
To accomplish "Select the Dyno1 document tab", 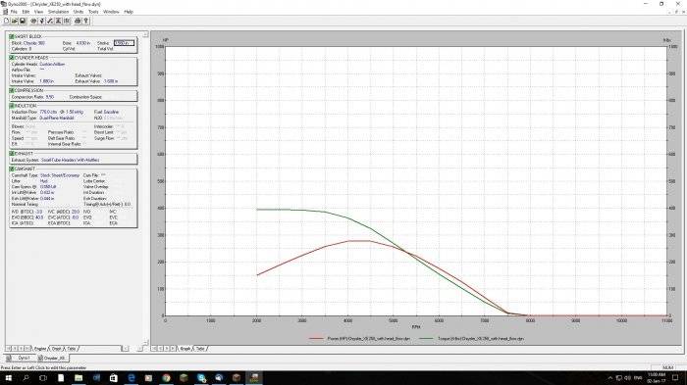I will [21, 358].
